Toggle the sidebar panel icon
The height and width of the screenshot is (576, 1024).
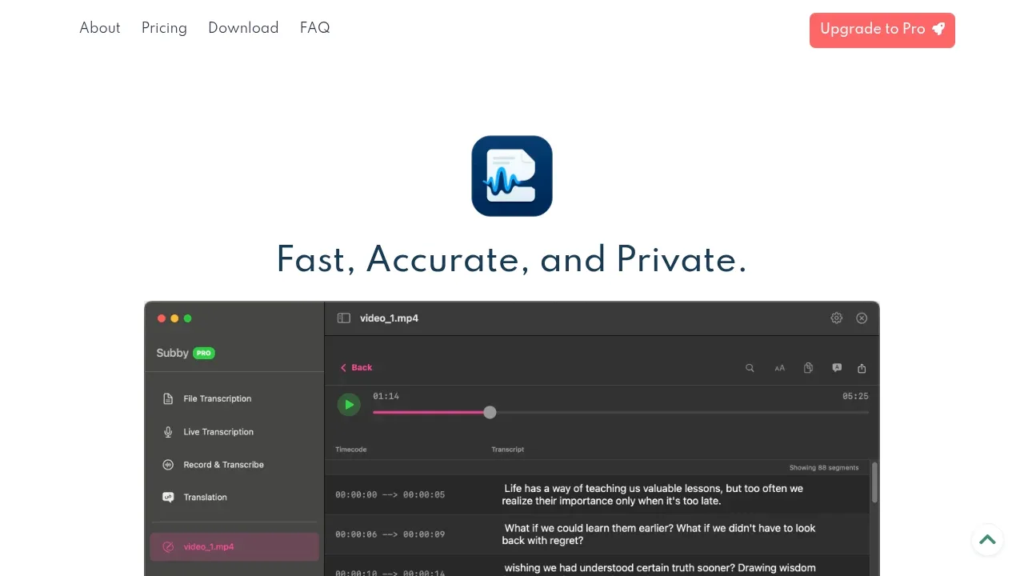[344, 318]
